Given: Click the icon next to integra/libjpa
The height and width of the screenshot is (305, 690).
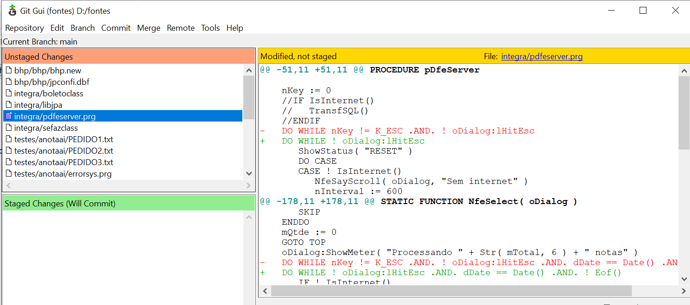Looking at the screenshot, I should pos(9,105).
